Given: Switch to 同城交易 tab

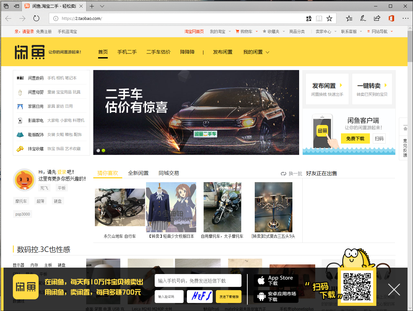Looking at the screenshot, I should (x=169, y=173).
